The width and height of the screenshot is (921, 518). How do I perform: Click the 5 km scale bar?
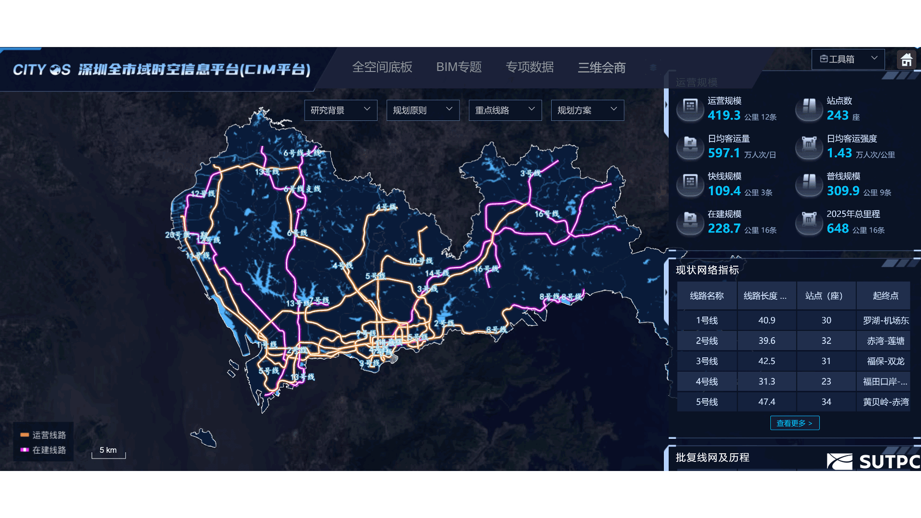[x=108, y=452]
